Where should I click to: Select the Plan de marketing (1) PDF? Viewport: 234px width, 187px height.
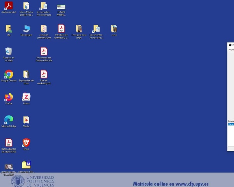44,74
